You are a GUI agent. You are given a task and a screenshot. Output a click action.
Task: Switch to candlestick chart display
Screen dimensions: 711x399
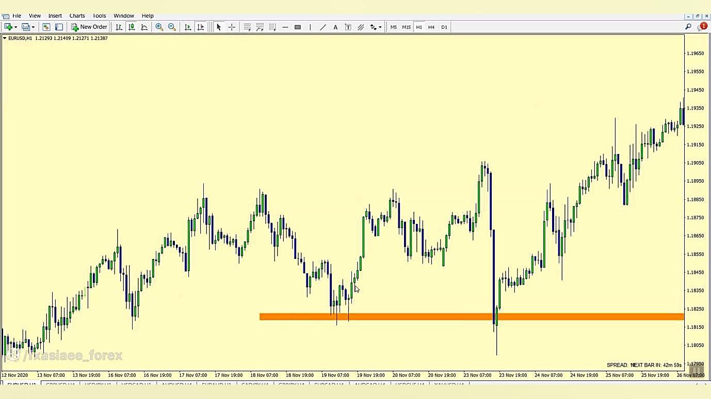[132, 27]
